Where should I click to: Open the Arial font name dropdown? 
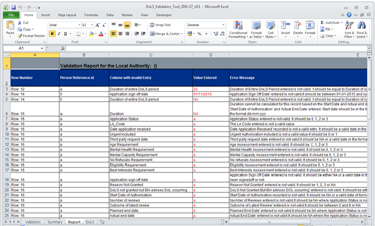tap(79, 25)
